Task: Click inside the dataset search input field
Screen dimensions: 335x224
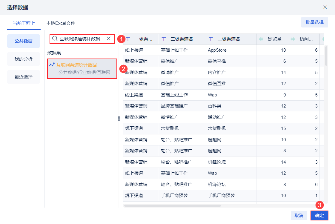Action: (x=81, y=39)
